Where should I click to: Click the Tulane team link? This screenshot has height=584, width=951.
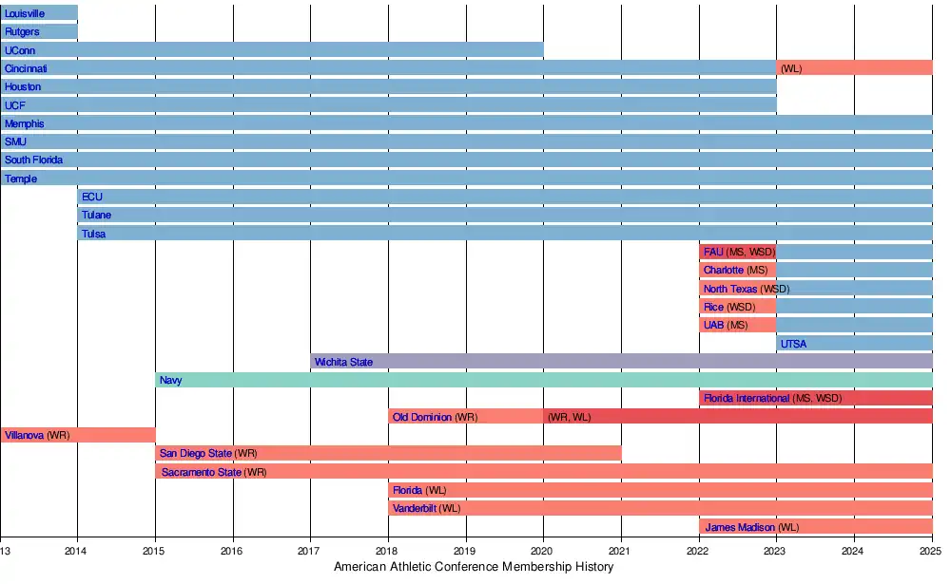[x=96, y=215]
